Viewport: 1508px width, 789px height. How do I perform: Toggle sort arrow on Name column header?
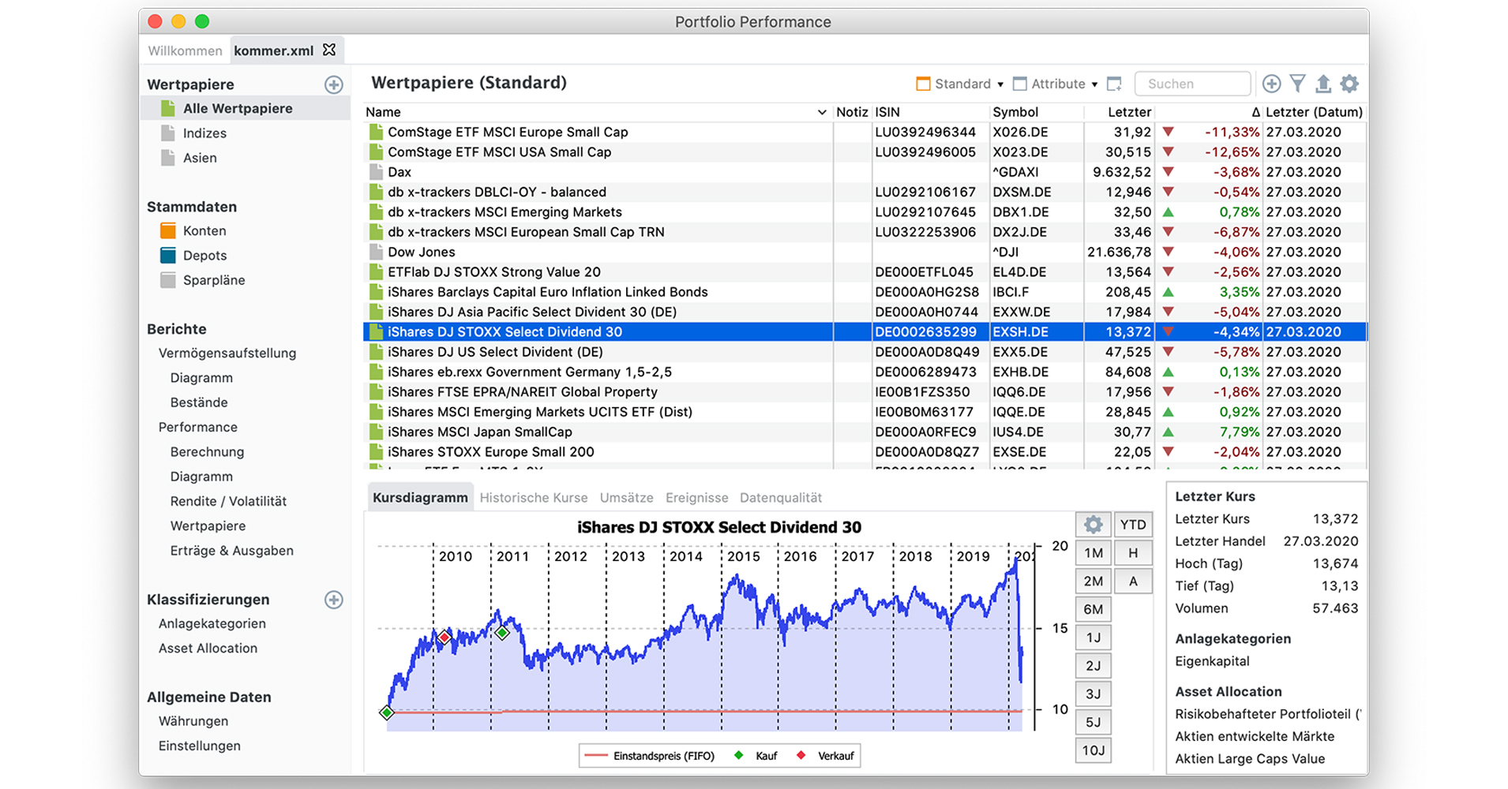[x=822, y=112]
